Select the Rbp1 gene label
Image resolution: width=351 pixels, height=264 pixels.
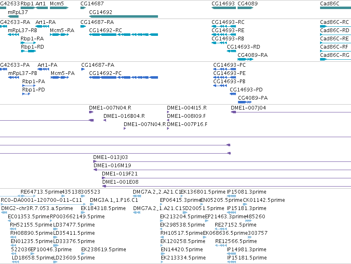point(27,4)
